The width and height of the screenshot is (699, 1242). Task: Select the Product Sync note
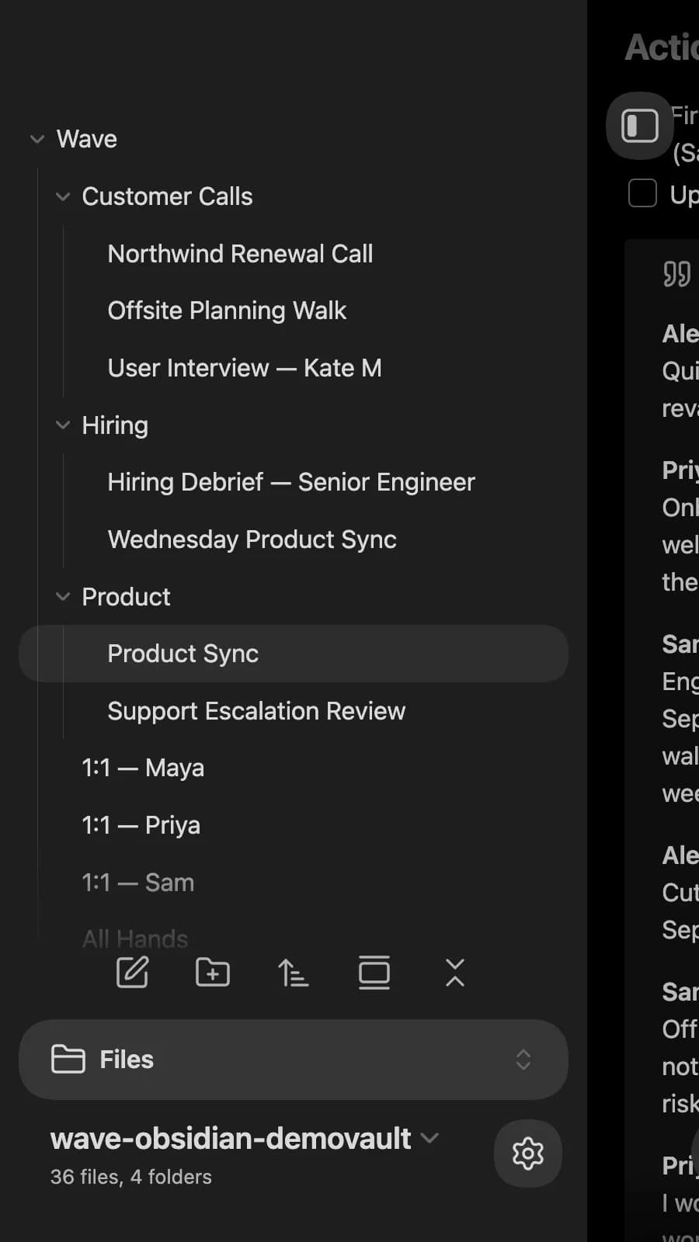click(294, 654)
